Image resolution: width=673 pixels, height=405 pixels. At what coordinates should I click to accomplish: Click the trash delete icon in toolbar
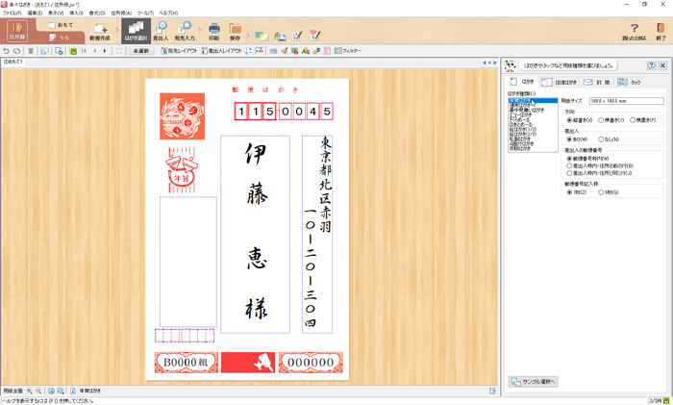31,50
